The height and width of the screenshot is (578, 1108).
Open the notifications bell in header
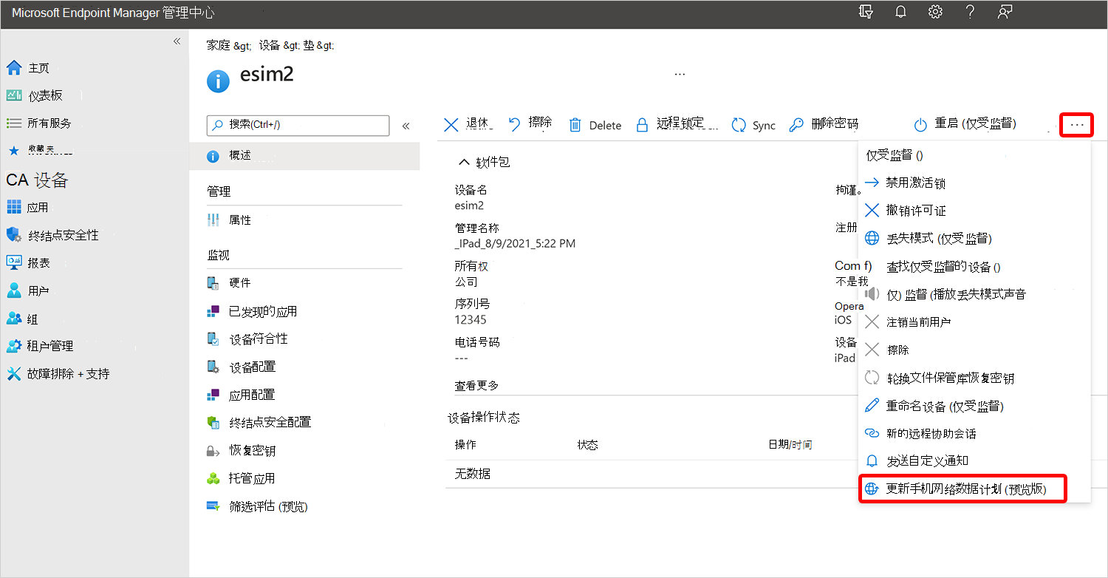(900, 12)
